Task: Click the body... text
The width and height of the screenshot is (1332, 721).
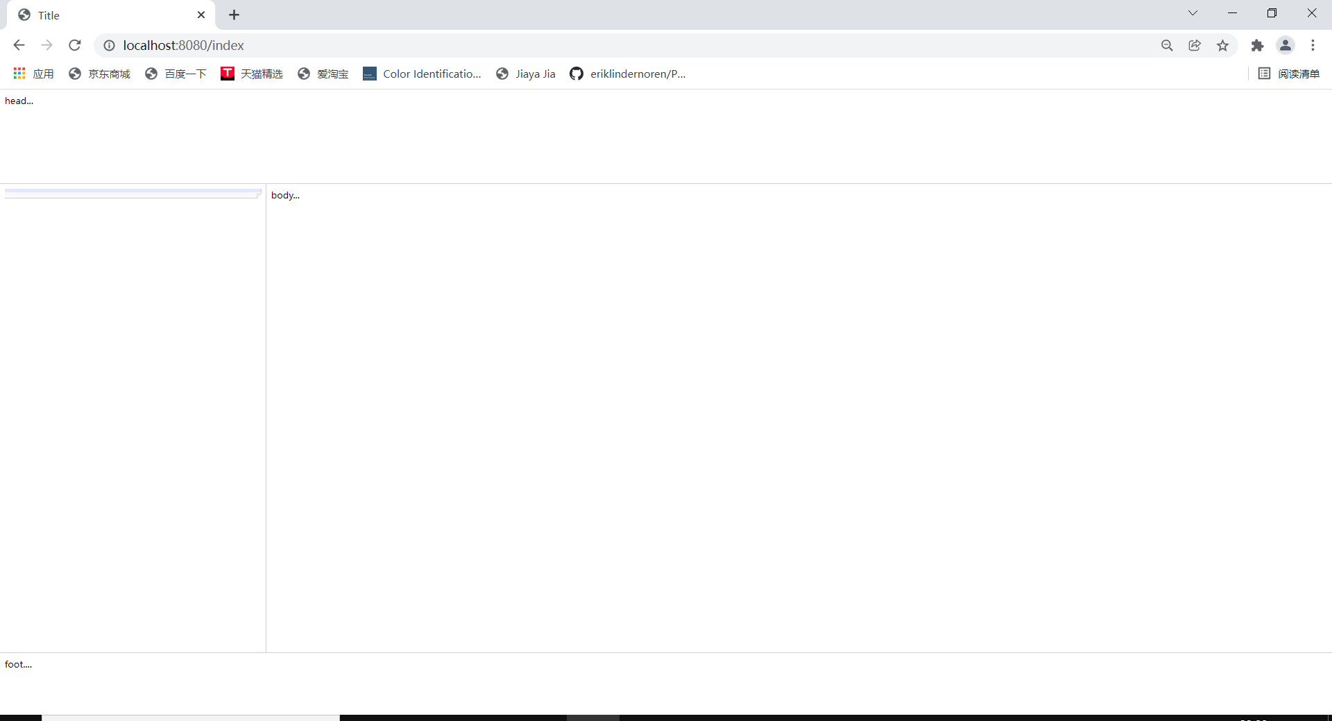Action: coord(285,195)
